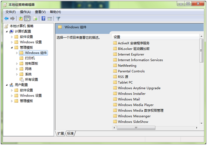Click the 设置 column header
This screenshot has width=207, height=145.
(155, 37)
